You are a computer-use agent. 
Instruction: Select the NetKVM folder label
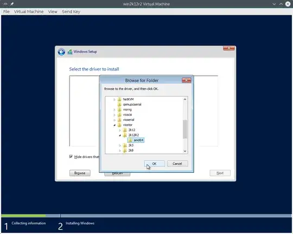coord(128,99)
